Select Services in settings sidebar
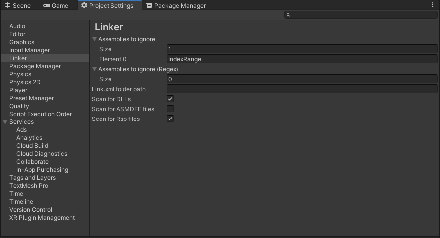Viewport: 440px width, 238px height. (21, 122)
